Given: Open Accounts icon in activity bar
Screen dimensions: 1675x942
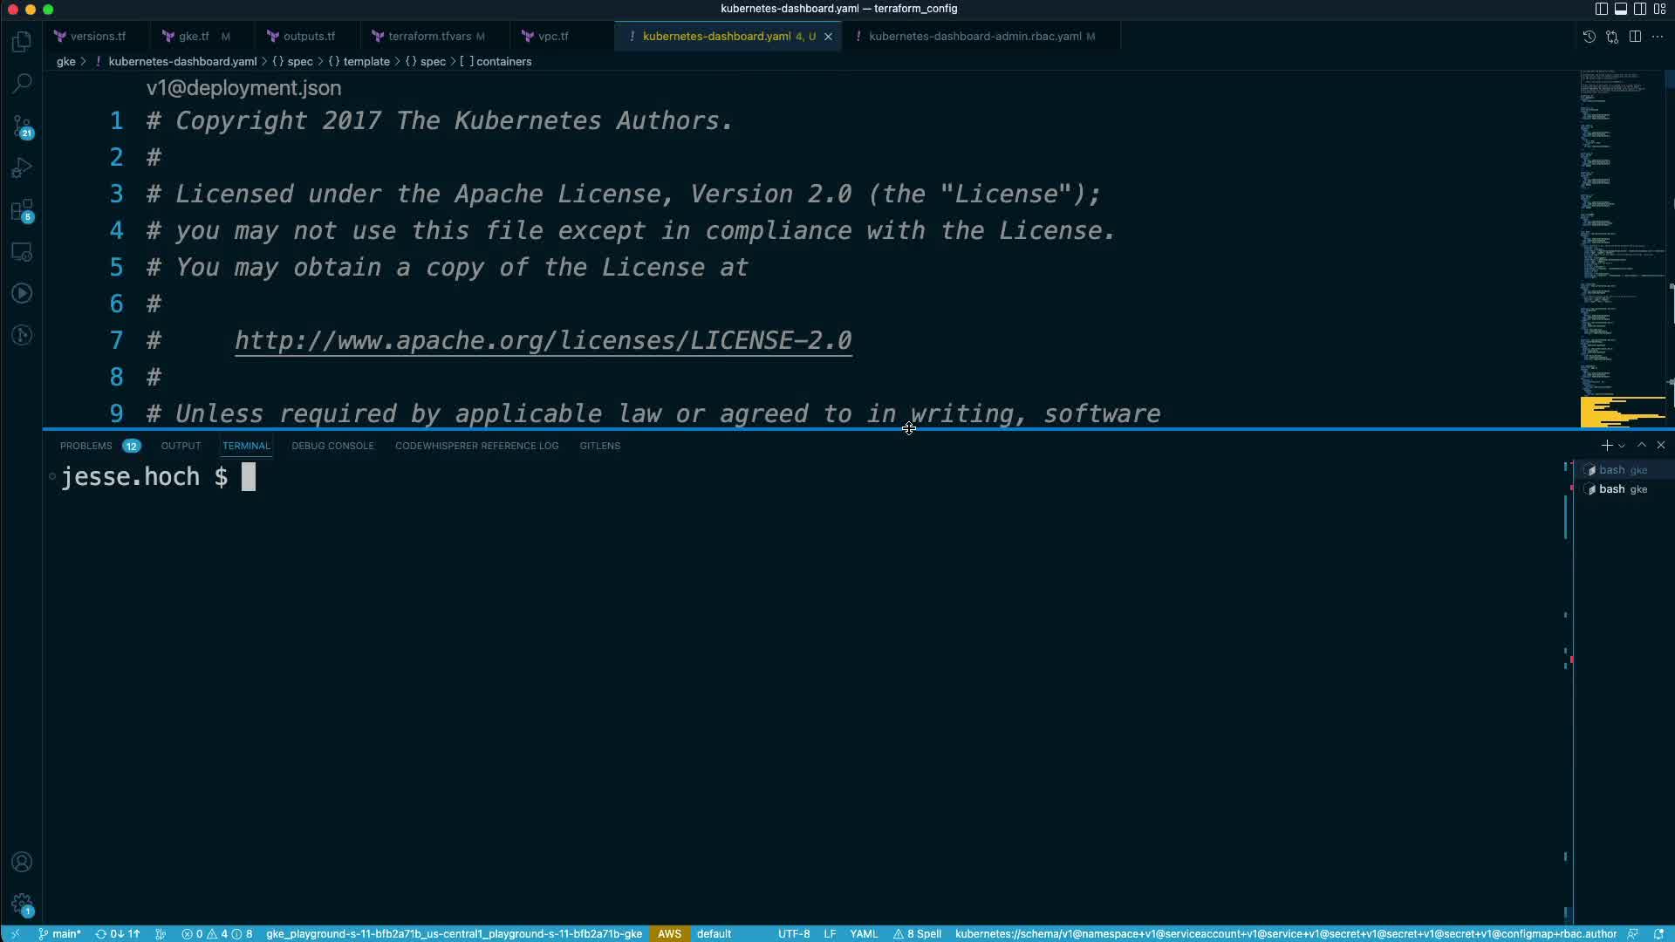Looking at the screenshot, I should (22, 863).
